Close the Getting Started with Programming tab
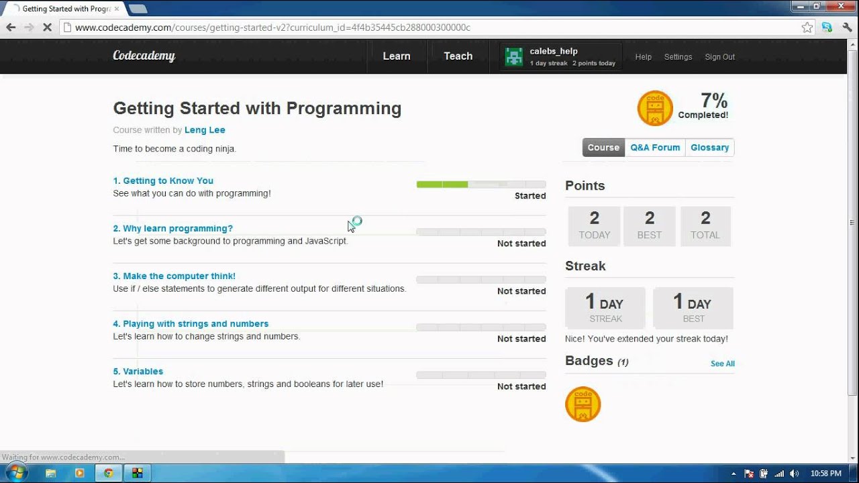 click(117, 9)
